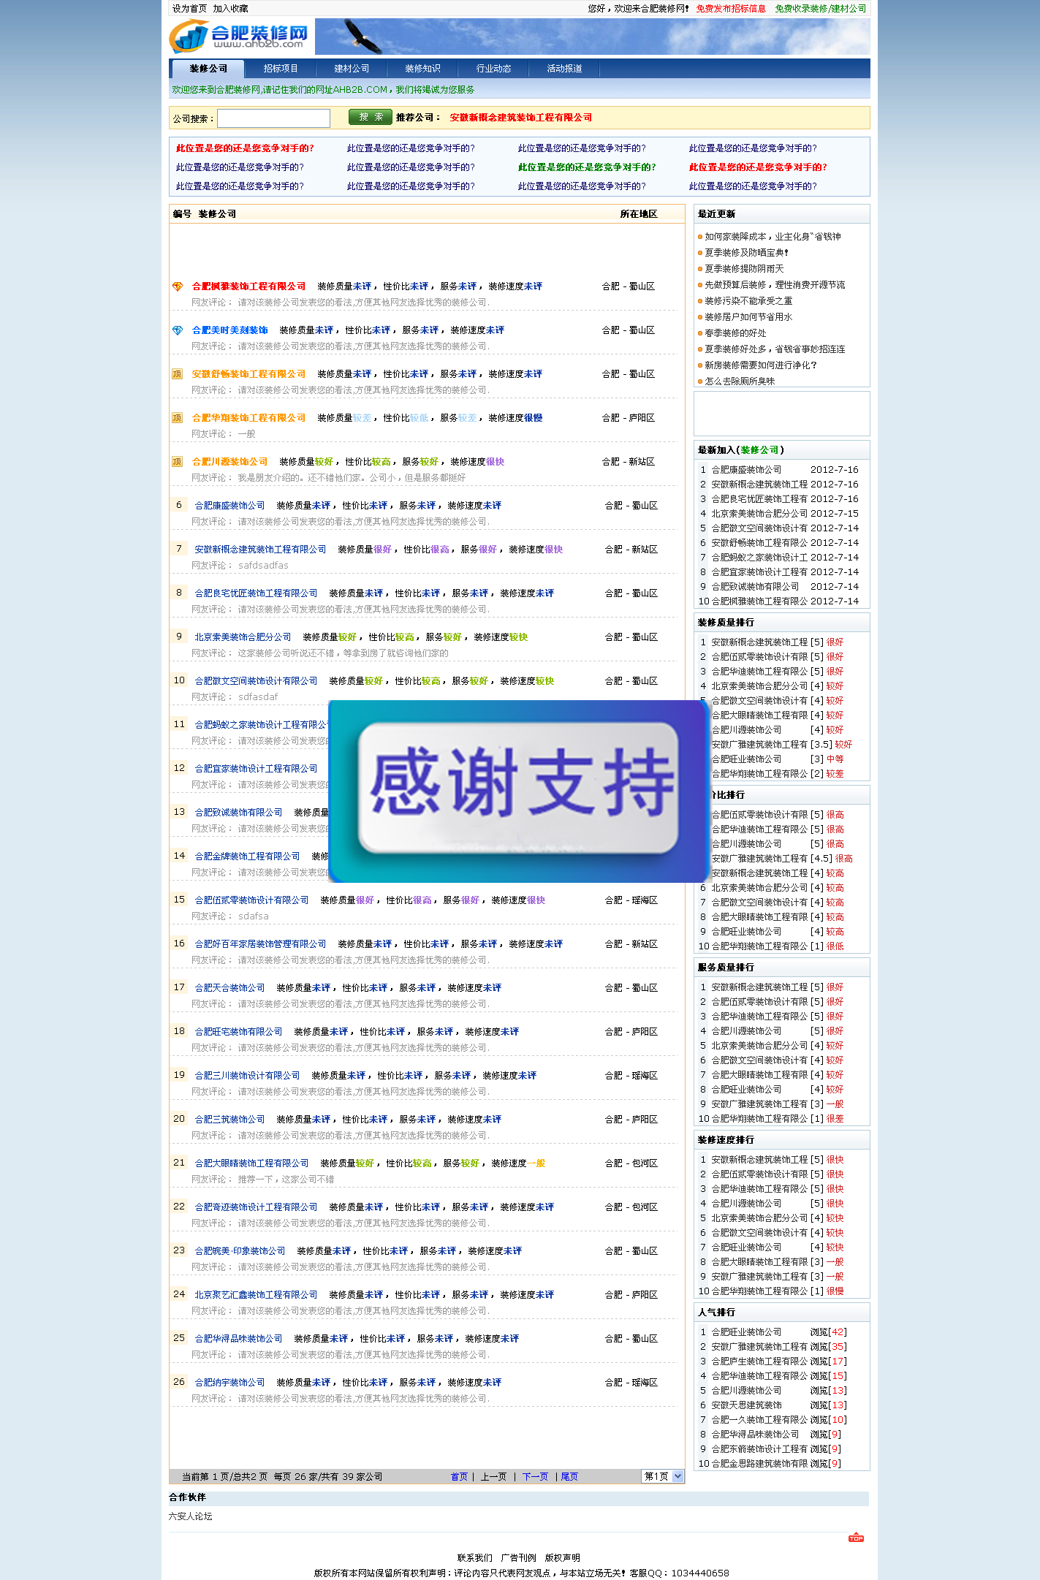Image resolution: width=1040 pixels, height=1580 pixels.
Task: Open the 行业动态 tab
Action: [493, 69]
